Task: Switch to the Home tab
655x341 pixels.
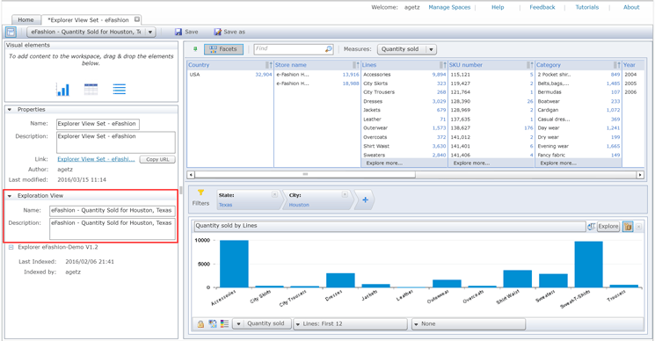Action: (25, 19)
